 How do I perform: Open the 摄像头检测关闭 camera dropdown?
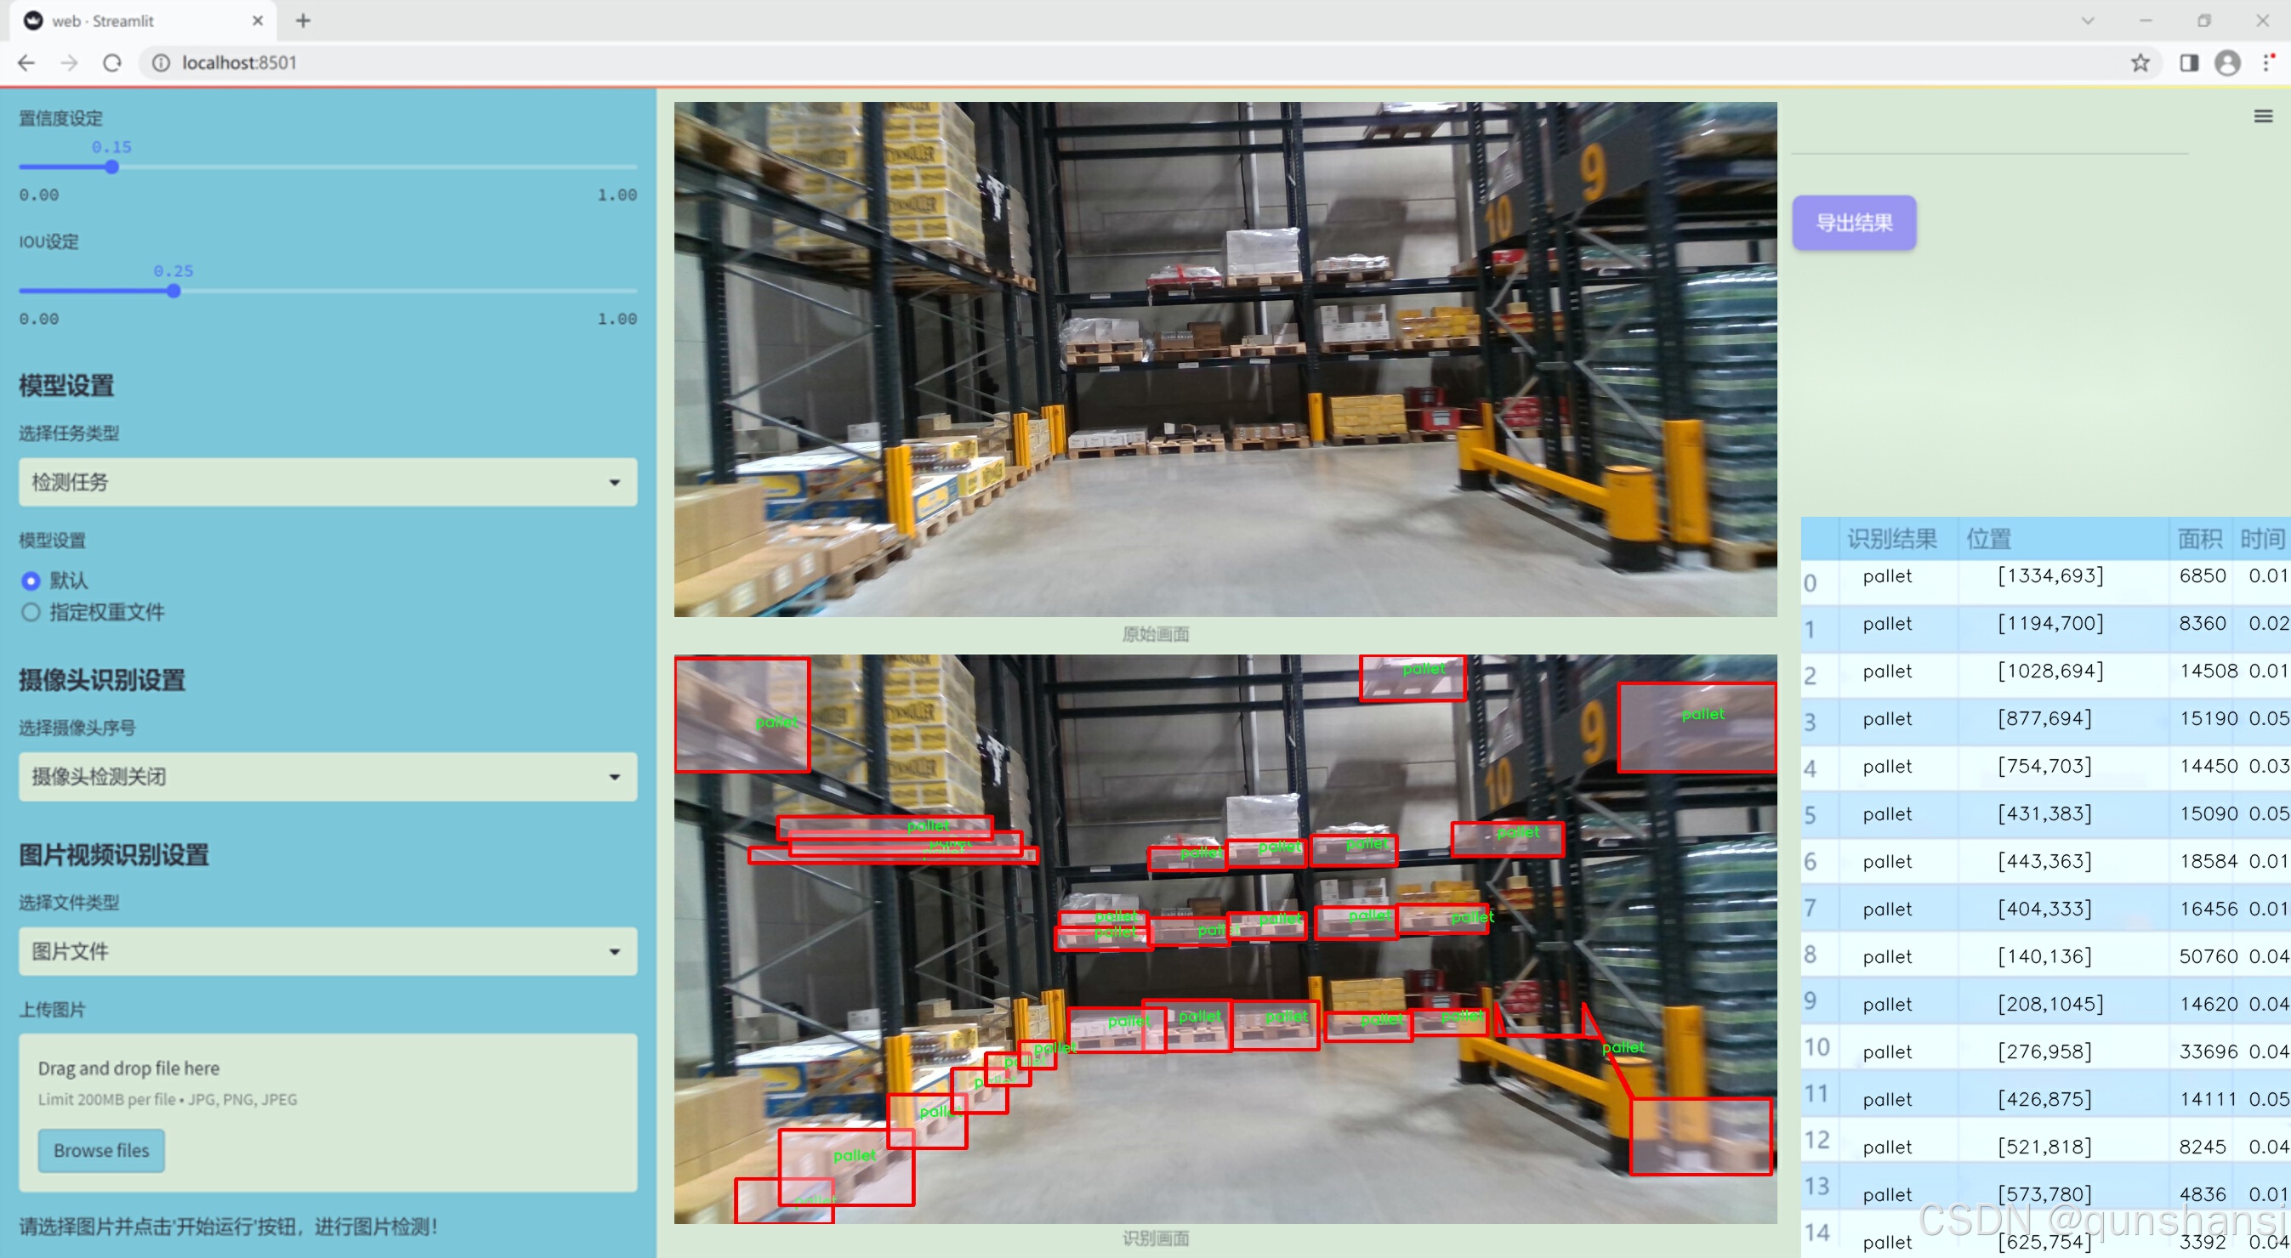[327, 776]
